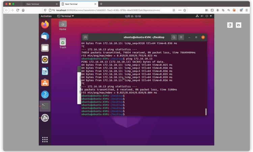
Task: Go to the browser home page
Action: point(23,10)
